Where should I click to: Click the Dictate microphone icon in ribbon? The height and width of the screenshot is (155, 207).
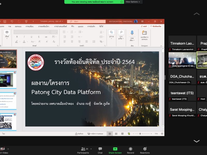132,33
